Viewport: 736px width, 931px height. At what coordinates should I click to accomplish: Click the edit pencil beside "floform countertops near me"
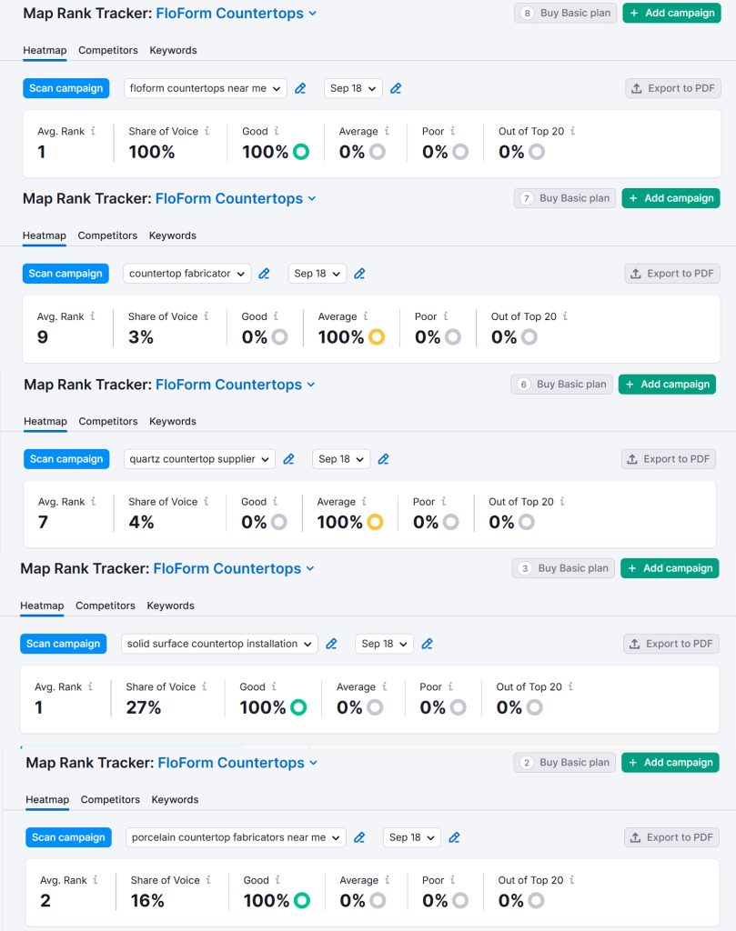coord(301,88)
